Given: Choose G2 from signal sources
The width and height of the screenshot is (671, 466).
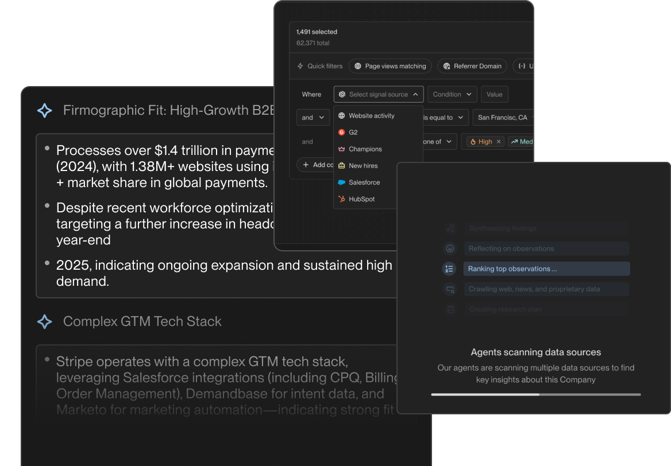Looking at the screenshot, I should tap(378, 132).
